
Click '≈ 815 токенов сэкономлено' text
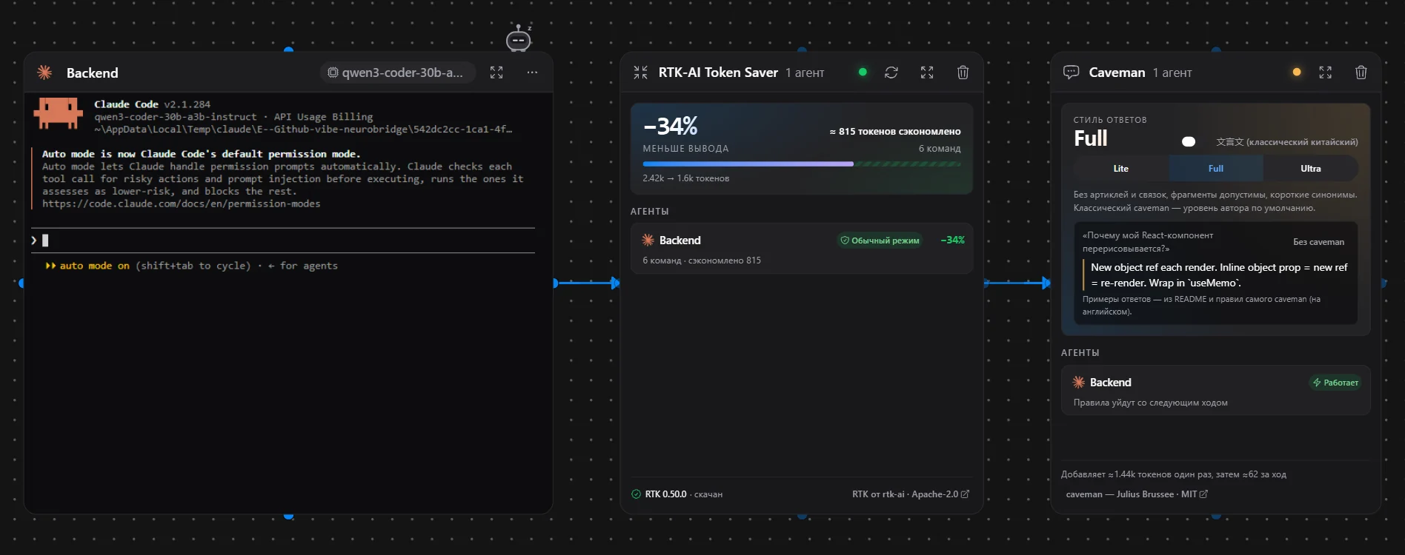(x=895, y=132)
